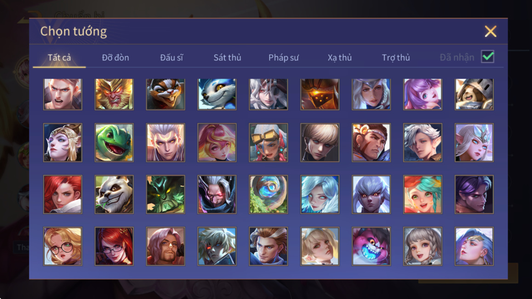Switch to the Pháp sư tab
This screenshot has width=532, height=299.
(x=284, y=57)
